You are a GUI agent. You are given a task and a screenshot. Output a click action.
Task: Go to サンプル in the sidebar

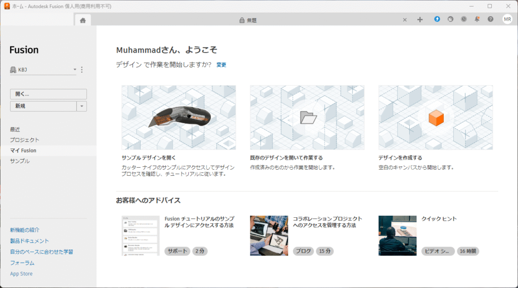coord(20,161)
